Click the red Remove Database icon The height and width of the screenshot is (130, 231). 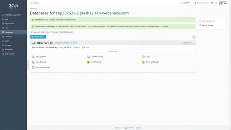(33, 68)
